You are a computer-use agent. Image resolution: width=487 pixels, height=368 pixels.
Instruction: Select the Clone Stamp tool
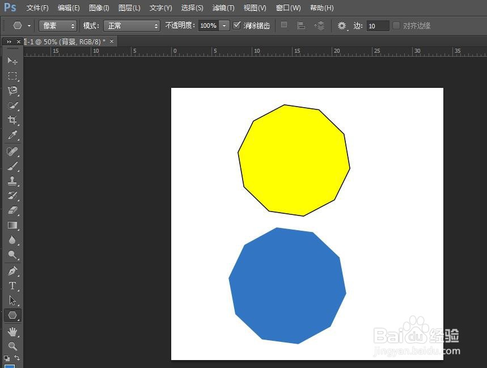(x=12, y=181)
